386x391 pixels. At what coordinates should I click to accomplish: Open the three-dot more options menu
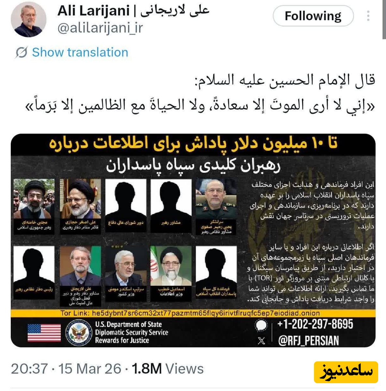coord(368,16)
